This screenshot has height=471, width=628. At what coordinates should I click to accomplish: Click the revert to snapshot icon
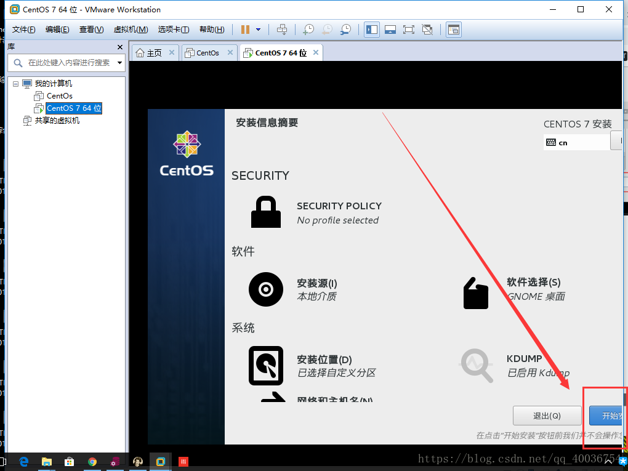coord(327,30)
